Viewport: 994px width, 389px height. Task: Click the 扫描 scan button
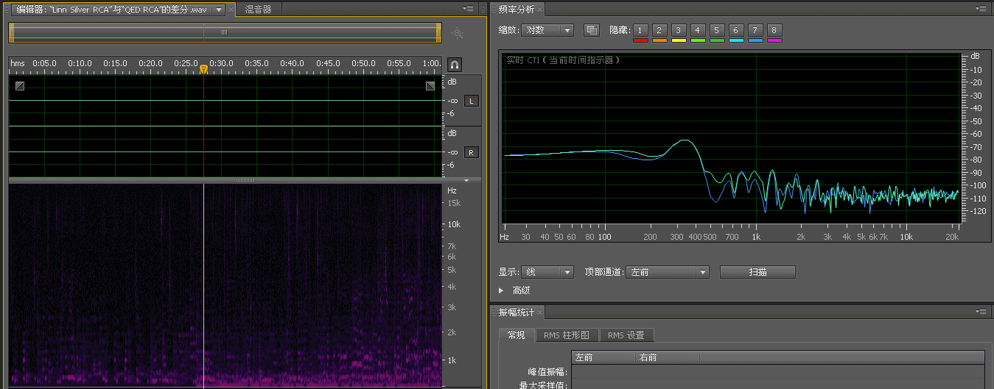757,272
